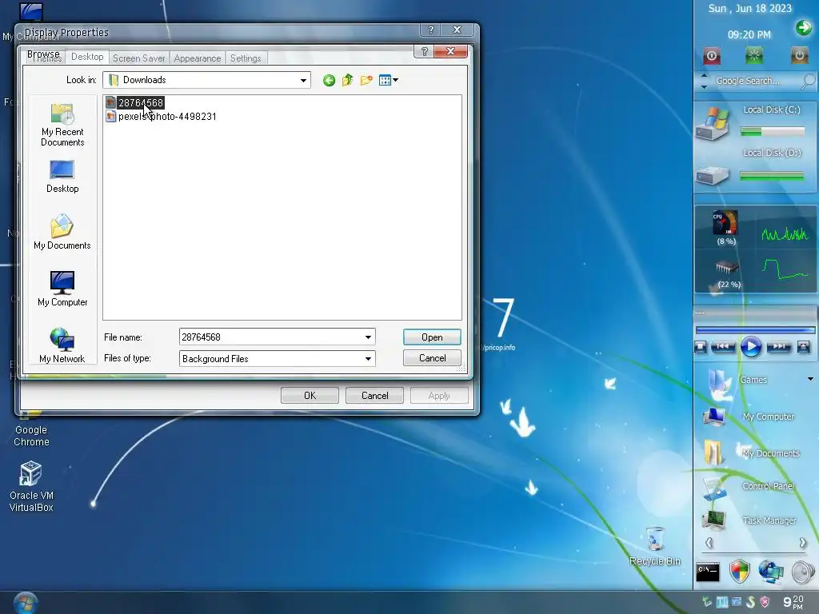Switch to the Settings tab
The image size is (819, 614).
click(246, 58)
